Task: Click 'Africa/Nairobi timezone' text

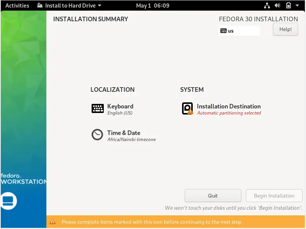Action: pos(132,140)
